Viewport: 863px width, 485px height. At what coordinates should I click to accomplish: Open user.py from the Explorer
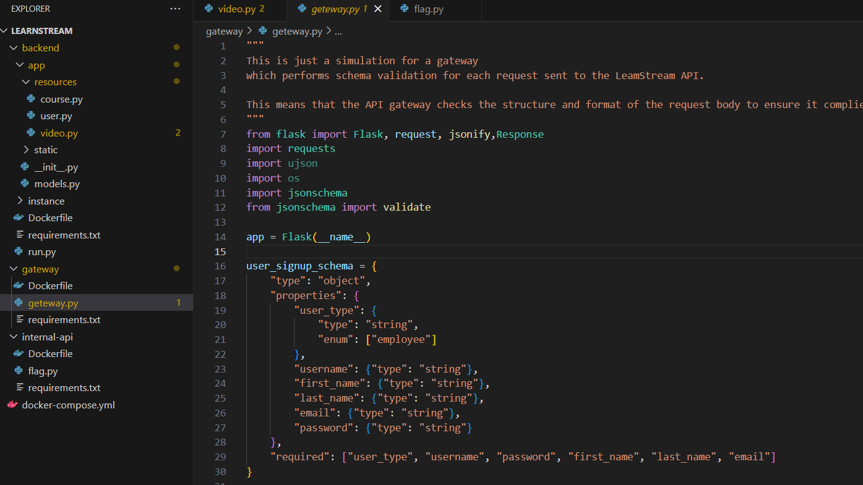pyautogui.click(x=56, y=116)
